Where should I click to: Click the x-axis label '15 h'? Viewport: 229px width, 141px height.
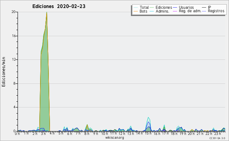(148, 133)
